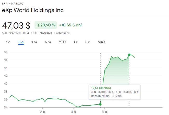
Task: Switch to the 6 m range tab
Action: (x=48, y=42)
